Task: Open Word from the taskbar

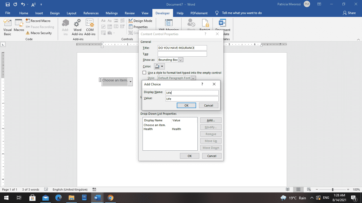Action: (97, 198)
